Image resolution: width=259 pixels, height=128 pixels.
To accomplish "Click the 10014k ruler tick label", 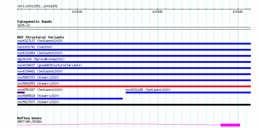I will [x=77, y=12].
